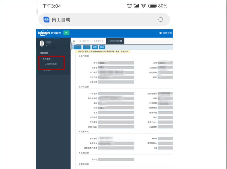This screenshot has height=169, width=227.
Task: Click the Wi-Fi status icon
Action: coord(143,6)
